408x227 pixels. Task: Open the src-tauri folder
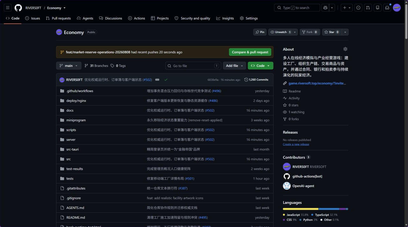coord(72,149)
